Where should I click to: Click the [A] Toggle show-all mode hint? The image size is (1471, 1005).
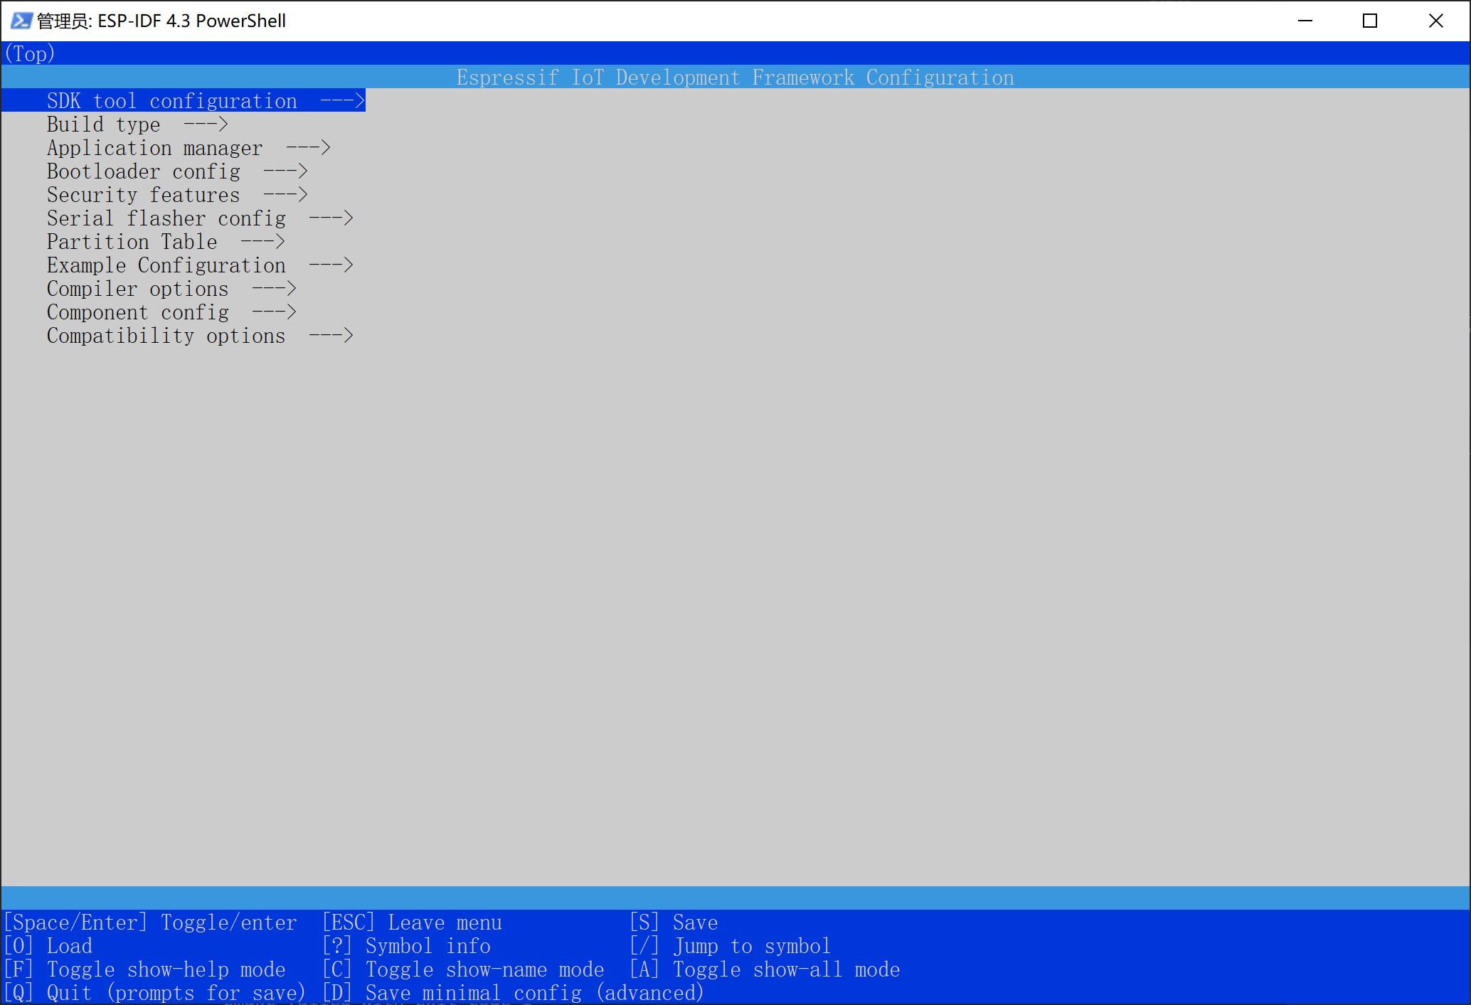pos(765,969)
